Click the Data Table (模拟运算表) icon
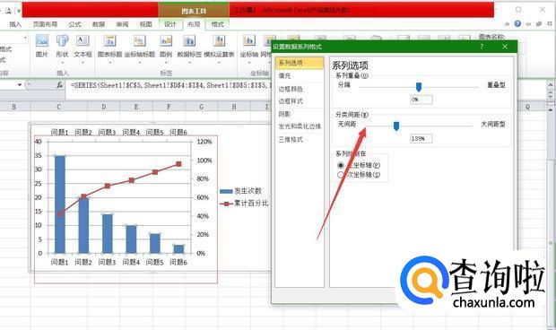556x330 pixels. click(219, 41)
